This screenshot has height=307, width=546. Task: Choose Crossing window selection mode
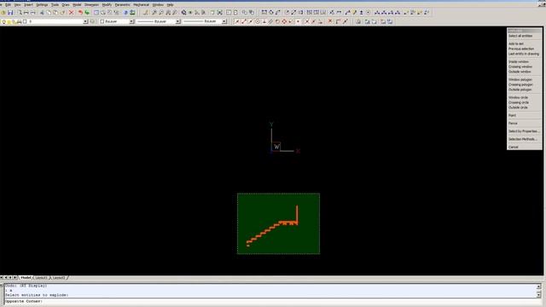[x=520, y=67]
